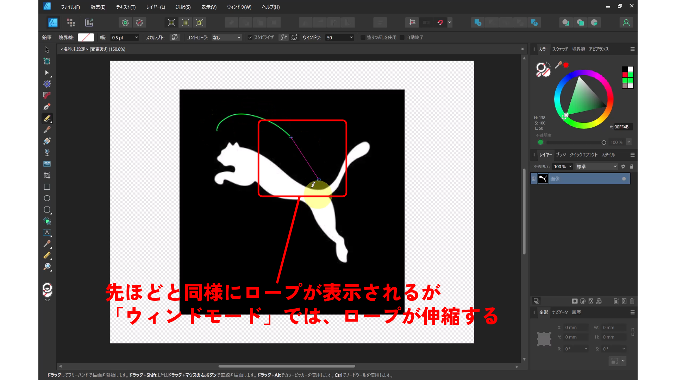Select the Ellipse shape tool

point(47,198)
